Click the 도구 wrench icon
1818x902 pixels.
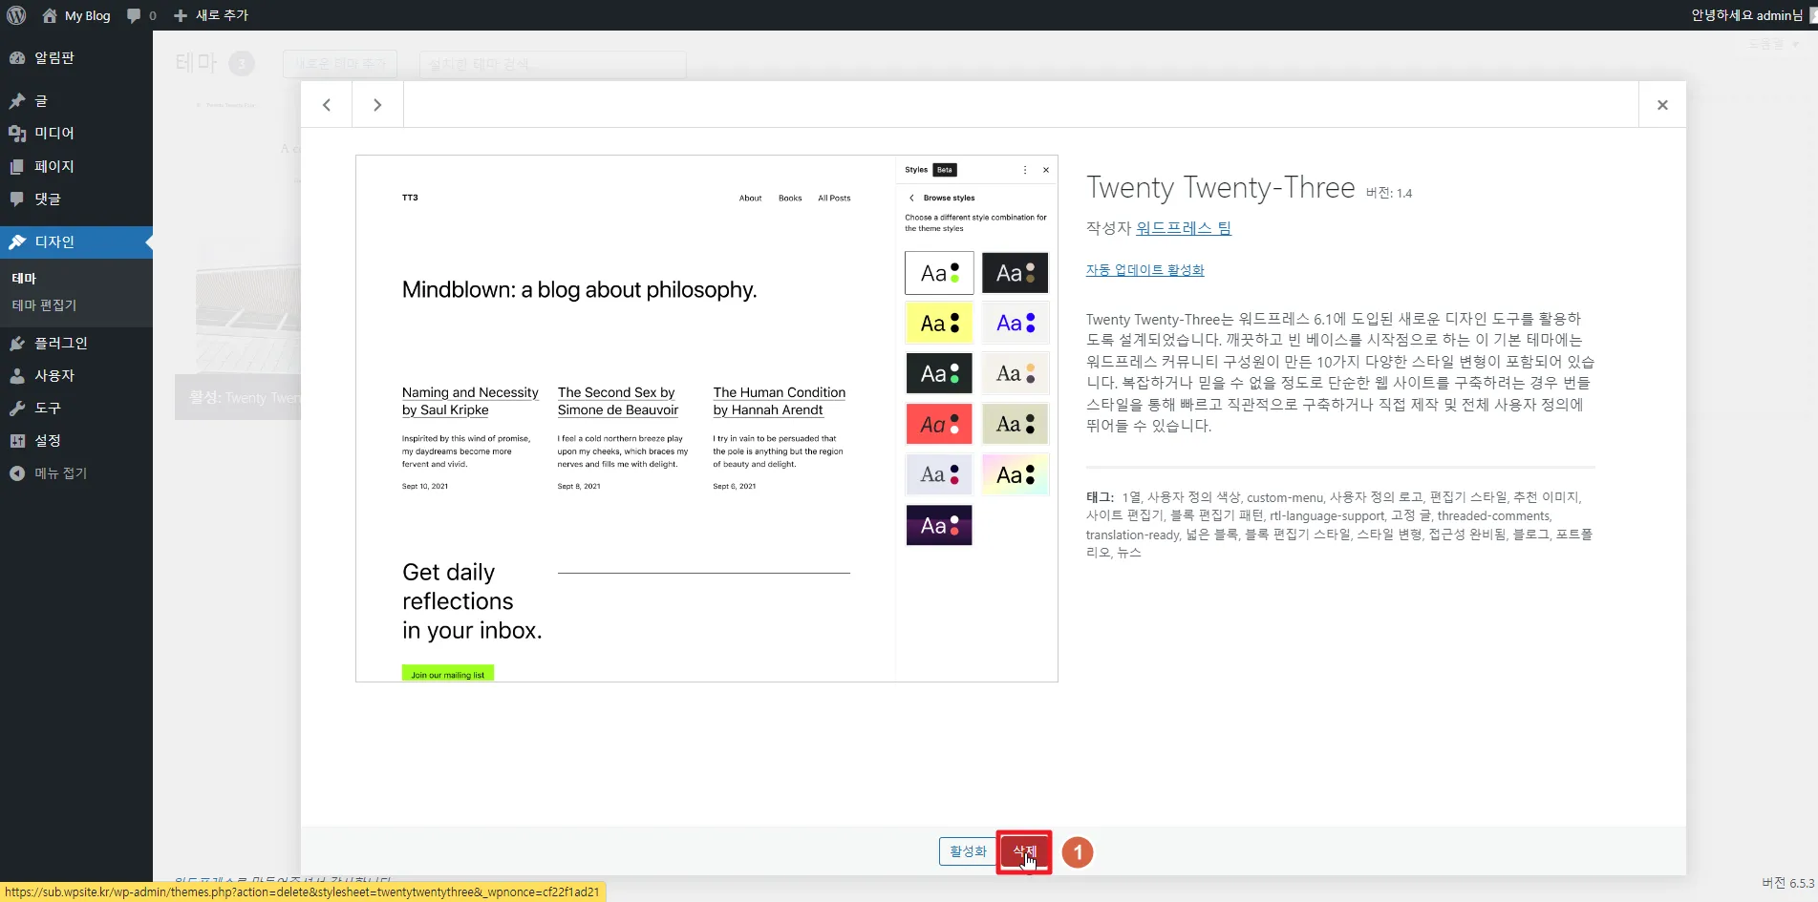[x=17, y=409]
